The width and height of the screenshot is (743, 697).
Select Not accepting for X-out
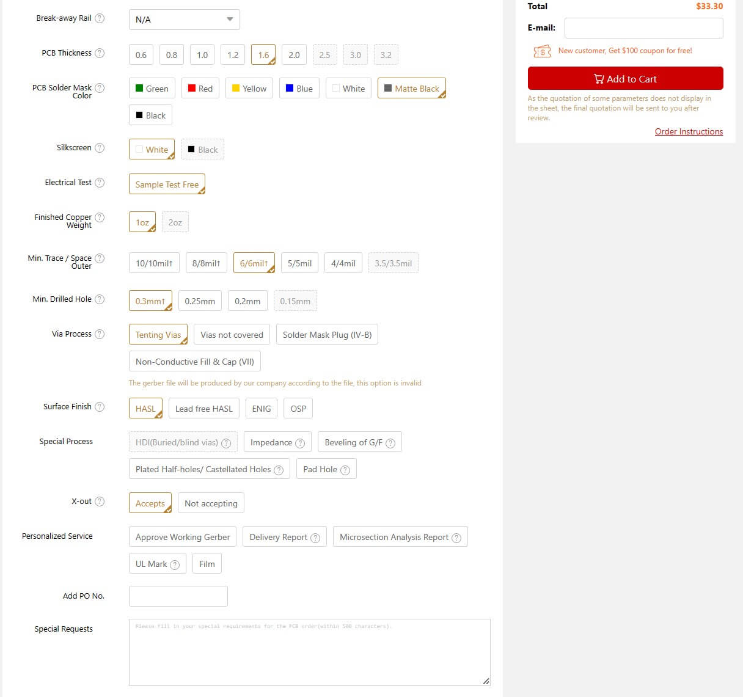211,503
